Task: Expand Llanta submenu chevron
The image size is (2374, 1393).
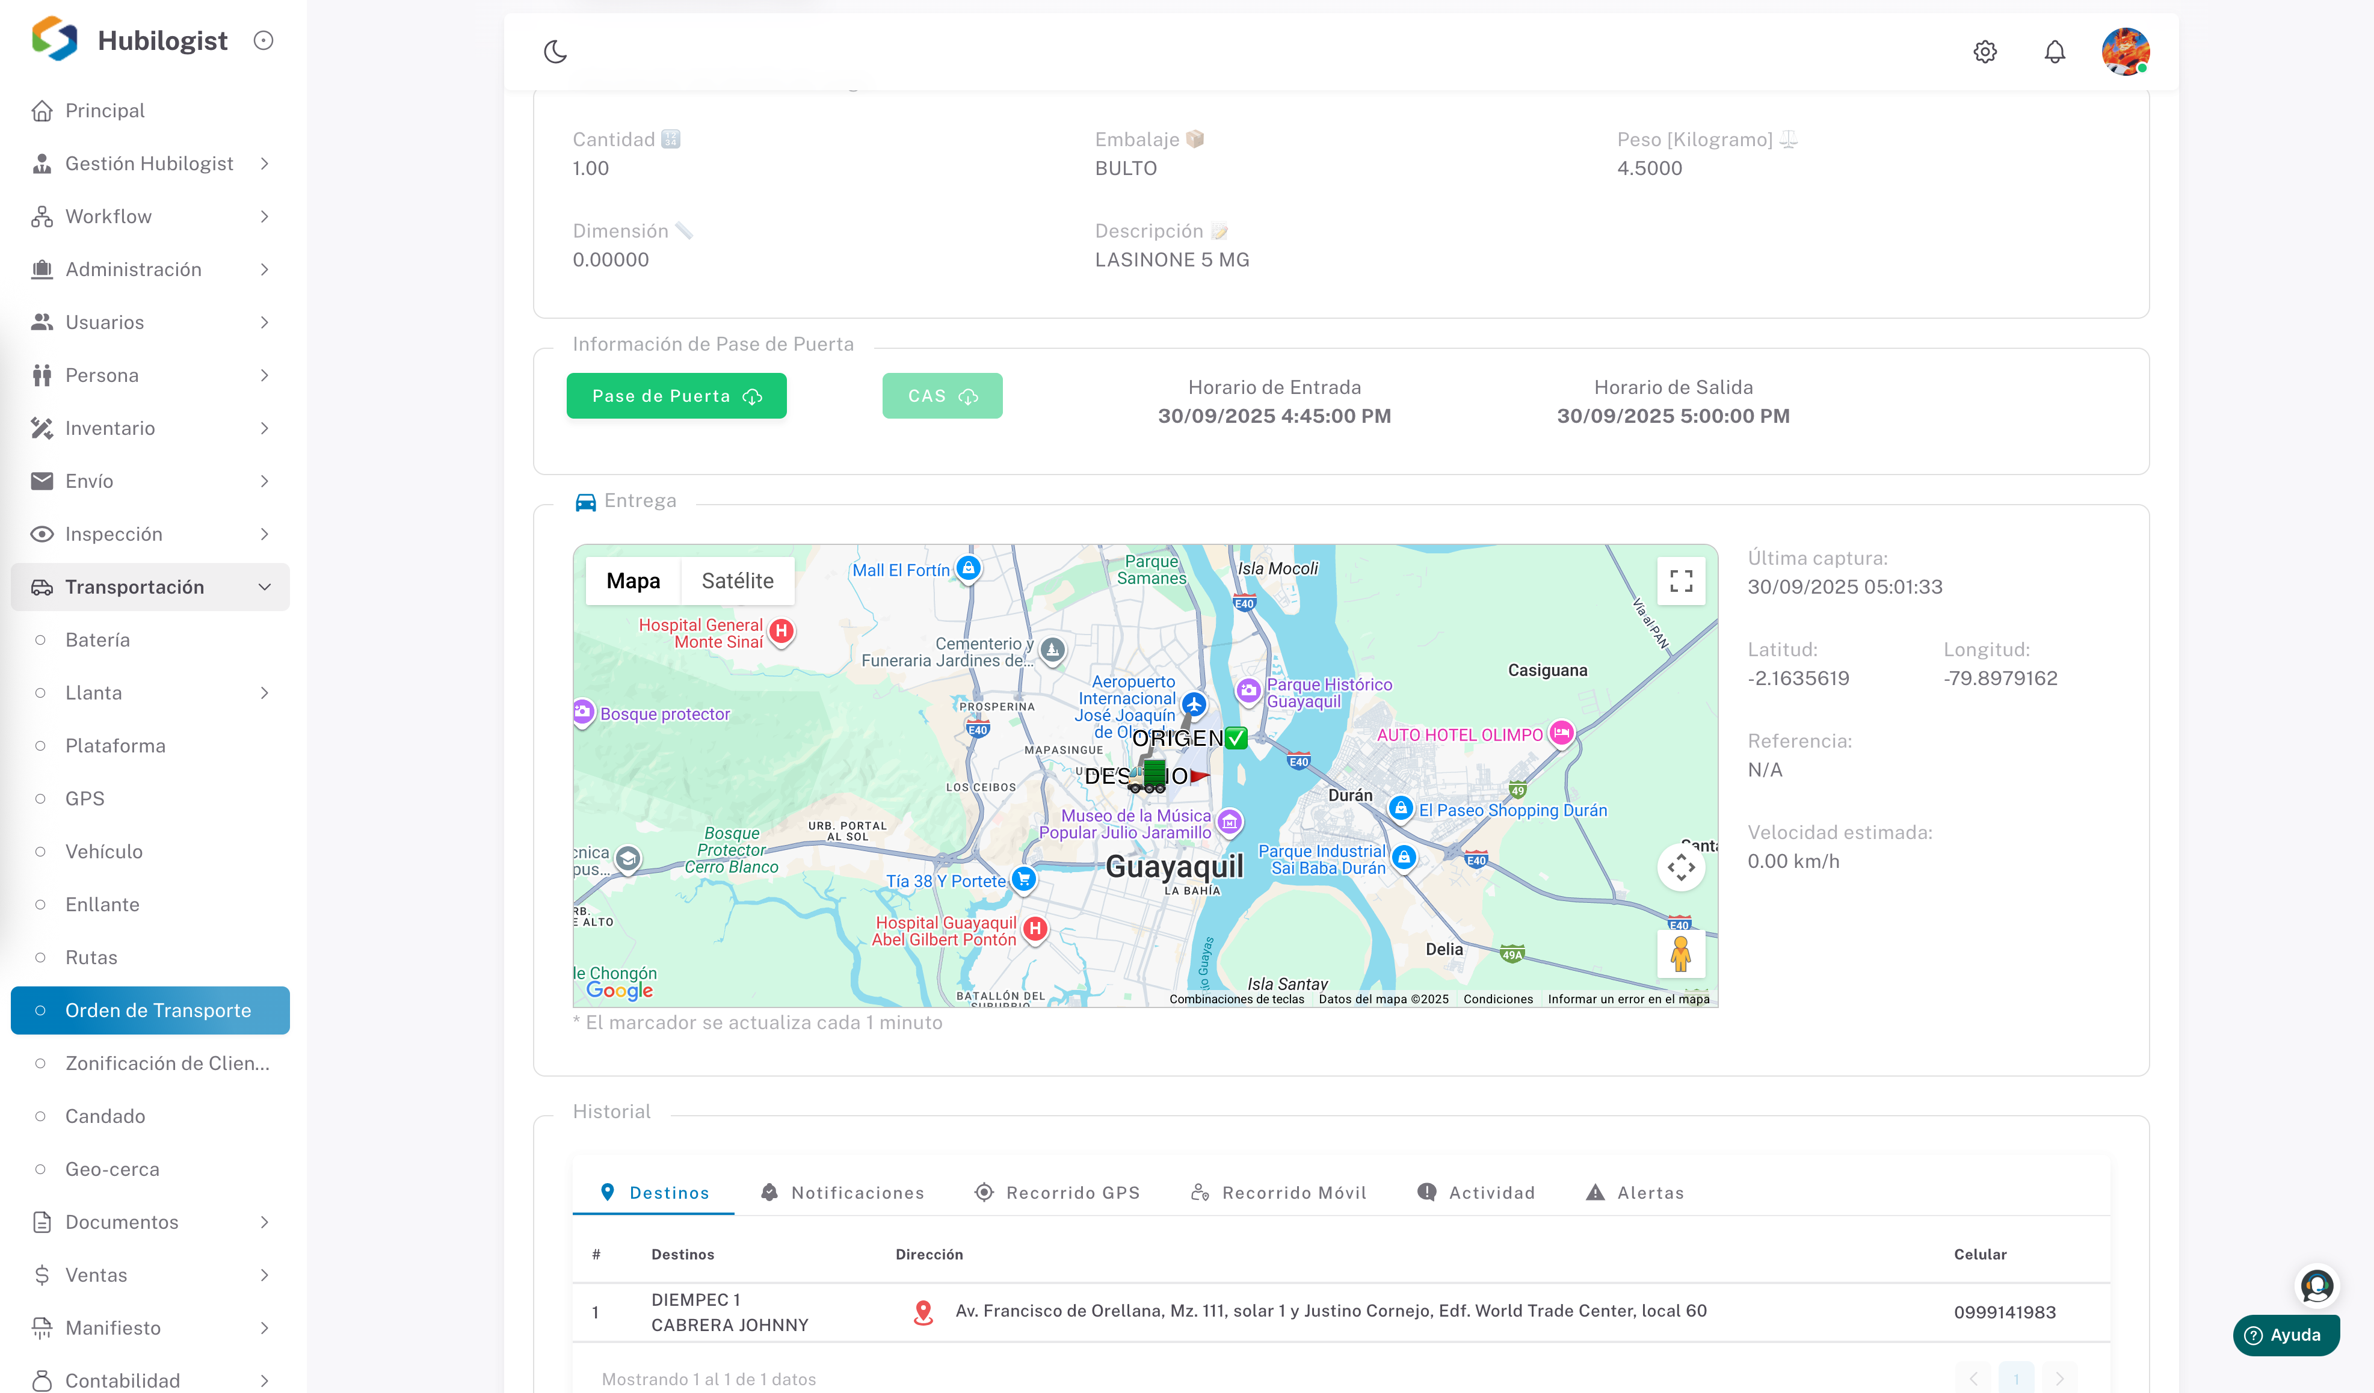Action: tap(265, 693)
